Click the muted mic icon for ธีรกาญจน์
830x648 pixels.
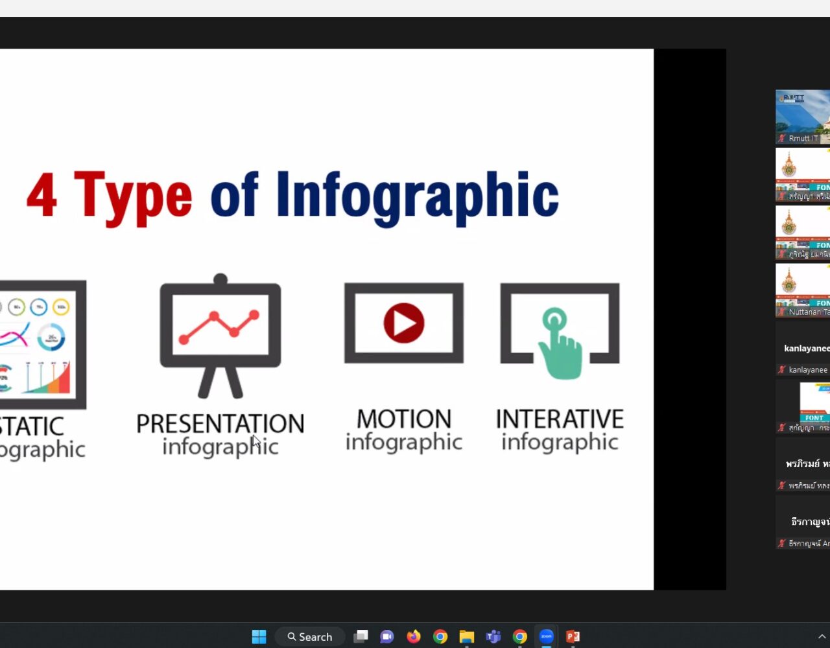point(782,543)
